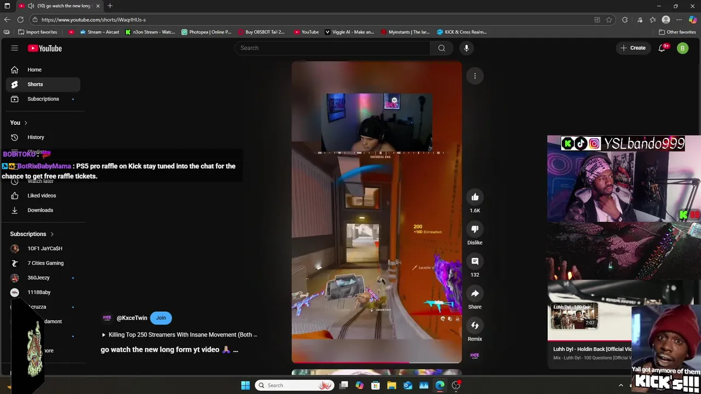Screen dimensions: 701x394
Task: Open linked video Killing Top 250 Streamers
Action: coord(179,335)
